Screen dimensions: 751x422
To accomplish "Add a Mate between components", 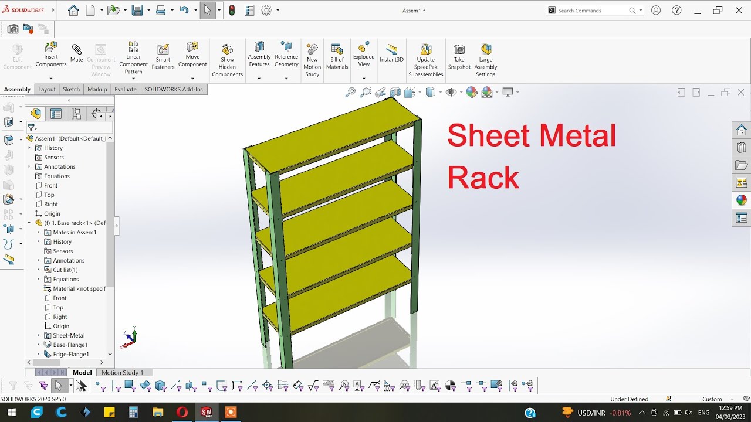I will pyautogui.click(x=77, y=53).
